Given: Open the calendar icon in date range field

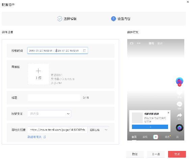Looking at the screenshot, I should (x=84, y=51).
